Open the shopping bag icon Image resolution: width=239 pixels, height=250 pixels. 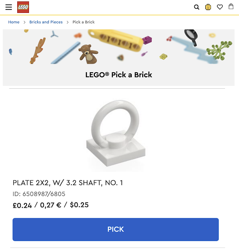click(x=231, y=7)
